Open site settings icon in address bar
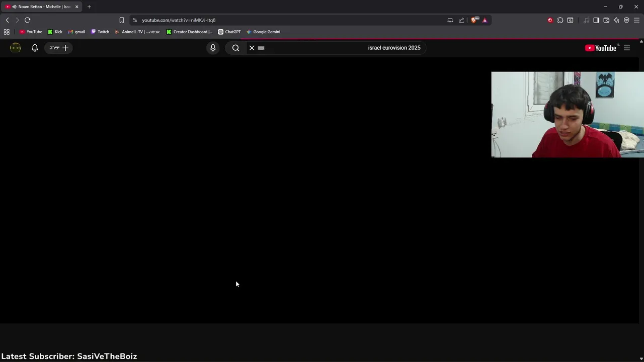Image resolution: width=644 pixels, height=362 pixels. click(x=134, y=20)
